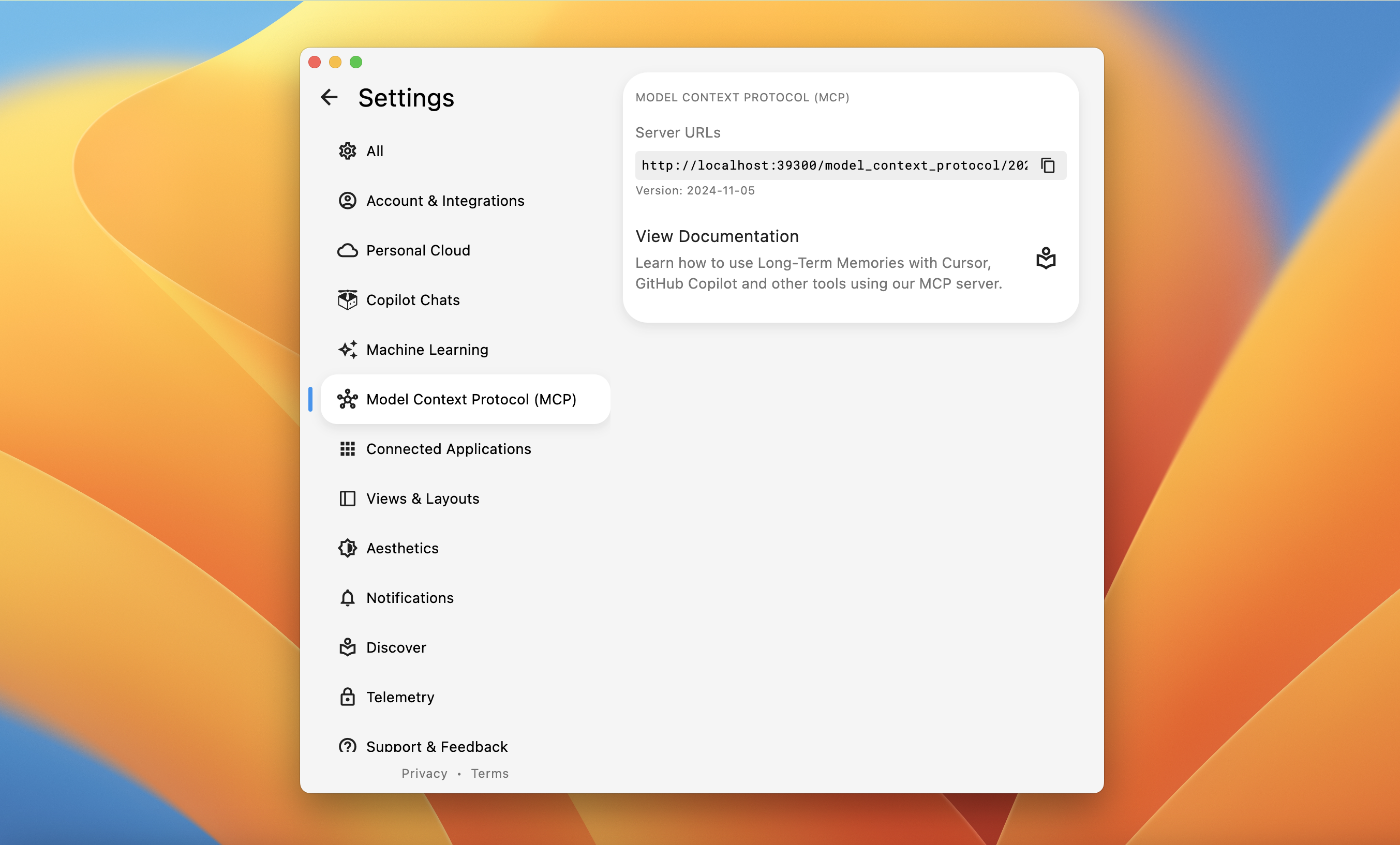Click the Account & Integrations person icon
This screenshot has height=845, width=1400.
click(x=347, y=201)
